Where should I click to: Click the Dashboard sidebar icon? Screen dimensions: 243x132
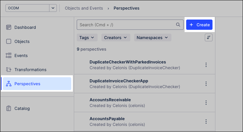pyautogui.click(x=9, y=27)
